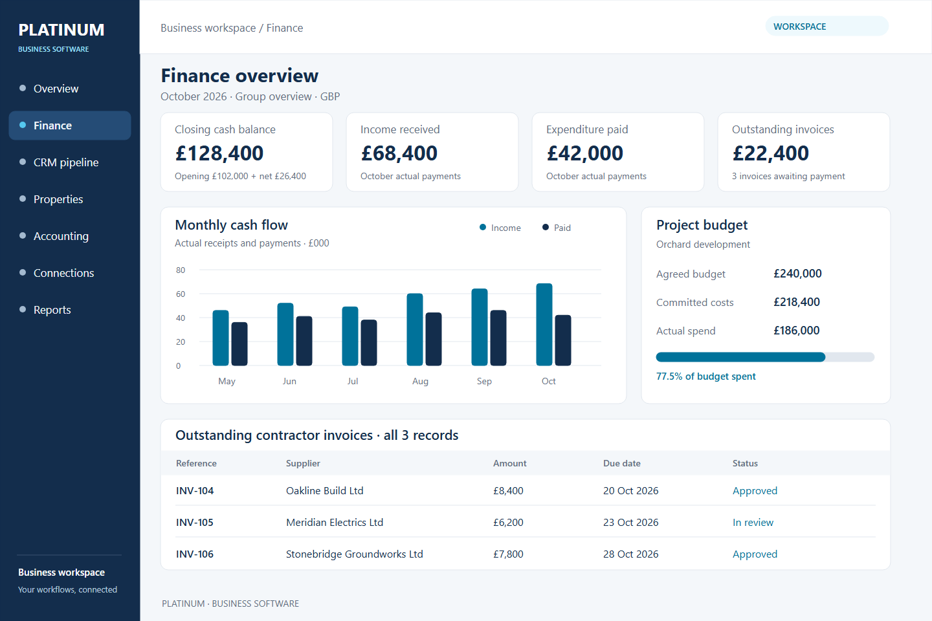Click the £7,800 amount cell
Screen dimensions: 932x621
pyautogui.click(x=508, y=554)
